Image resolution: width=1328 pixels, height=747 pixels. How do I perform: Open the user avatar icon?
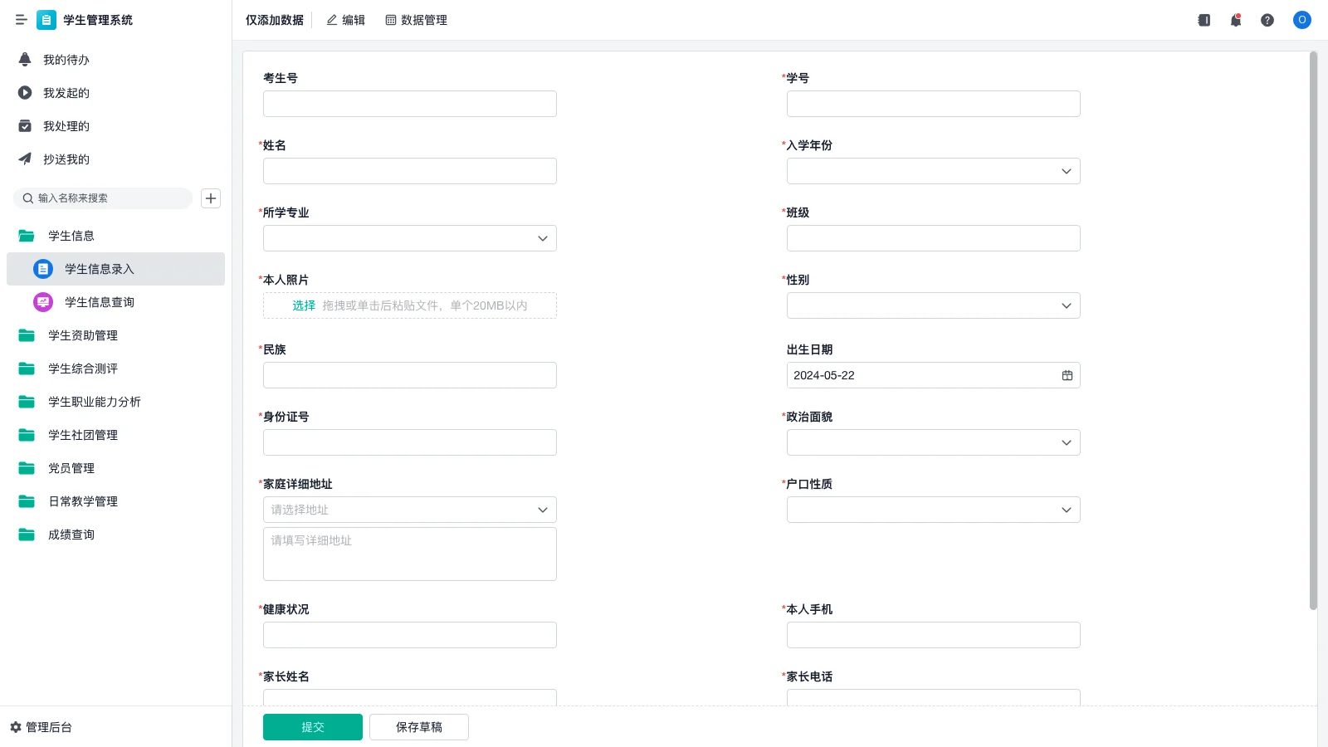click(x=1301, y=20)
